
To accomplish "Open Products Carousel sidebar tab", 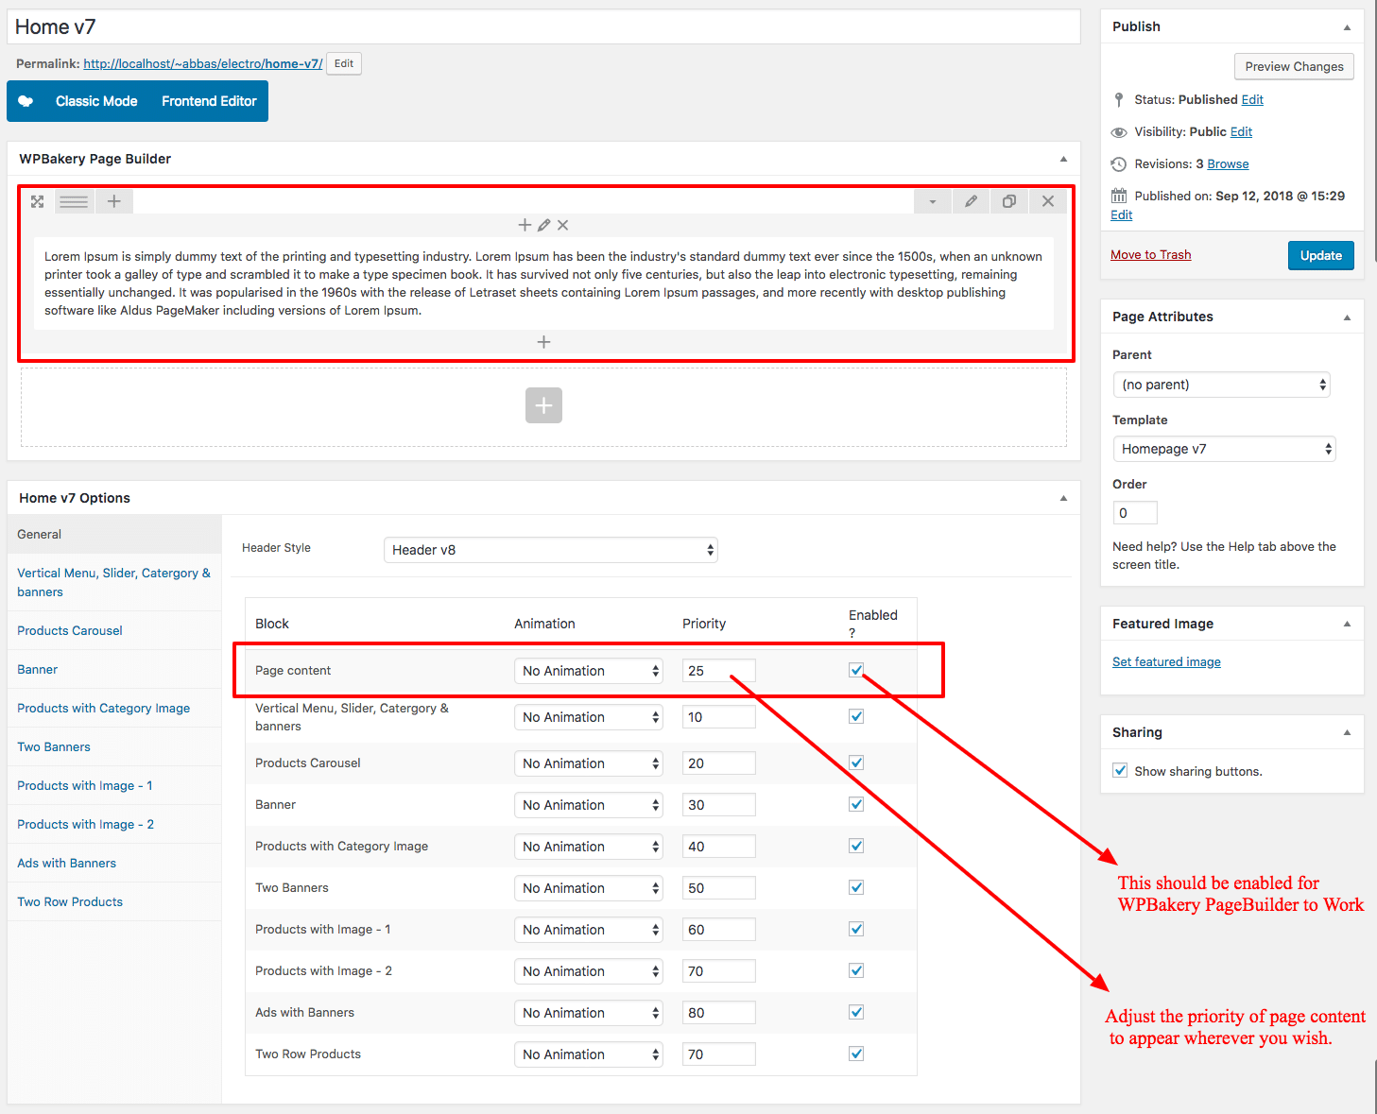I will click(x=114, y=630).
